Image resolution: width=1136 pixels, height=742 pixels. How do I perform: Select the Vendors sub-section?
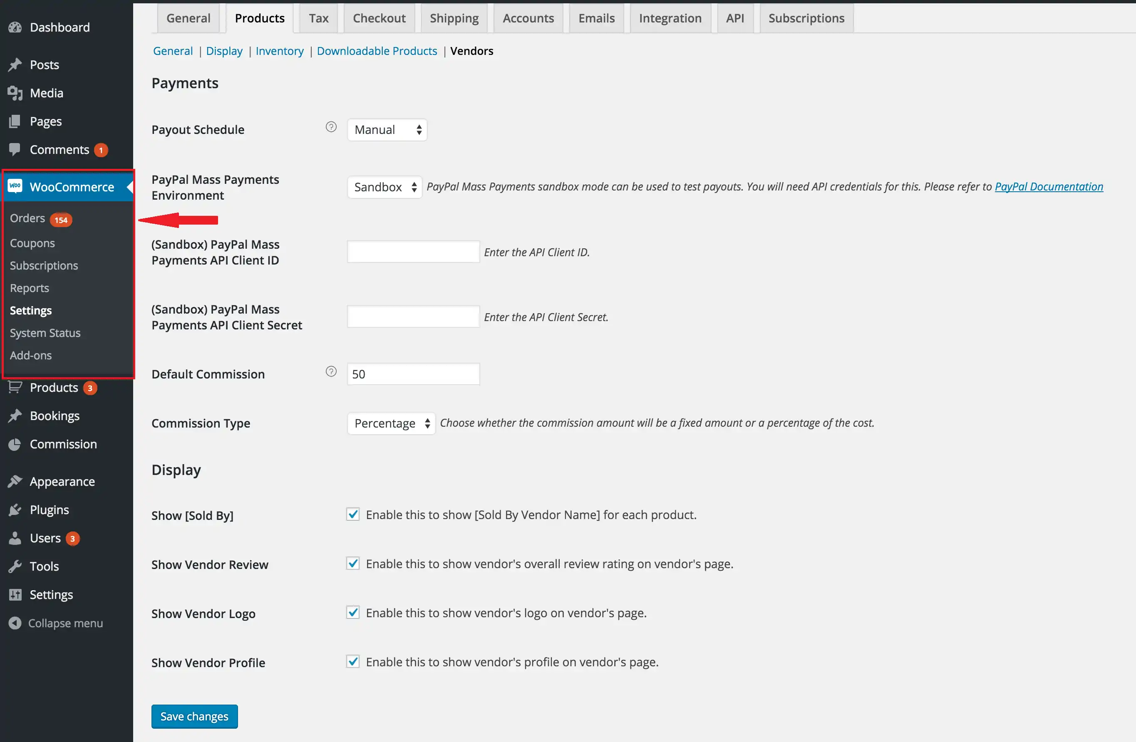pos(471,51)
